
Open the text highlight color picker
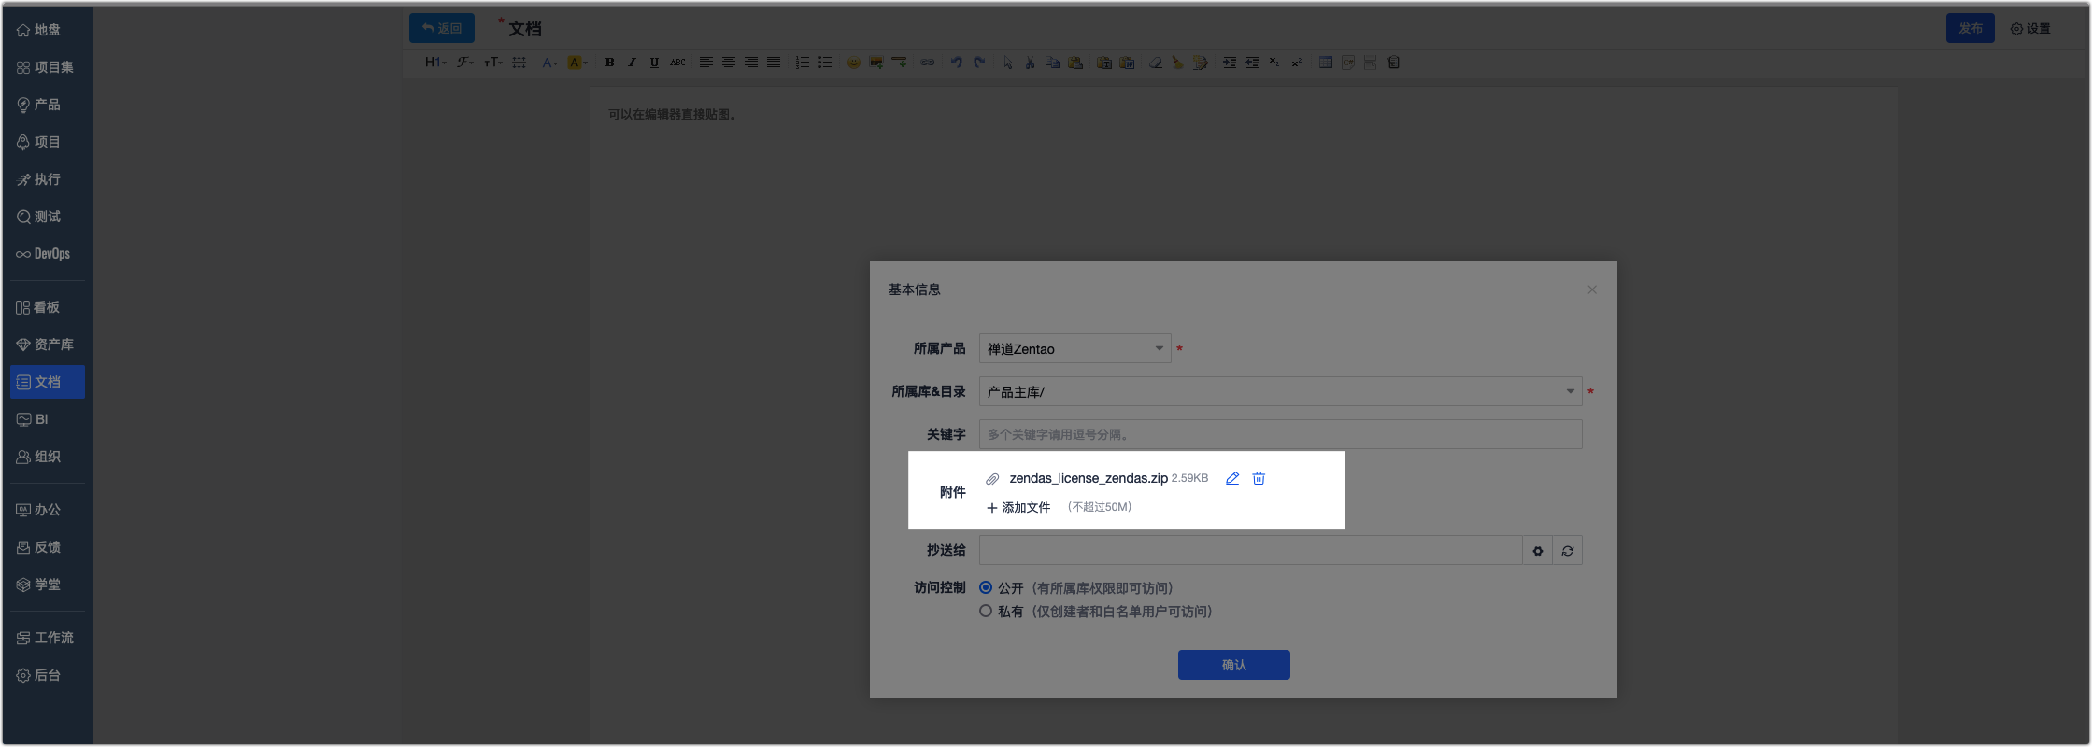point(577,63)
